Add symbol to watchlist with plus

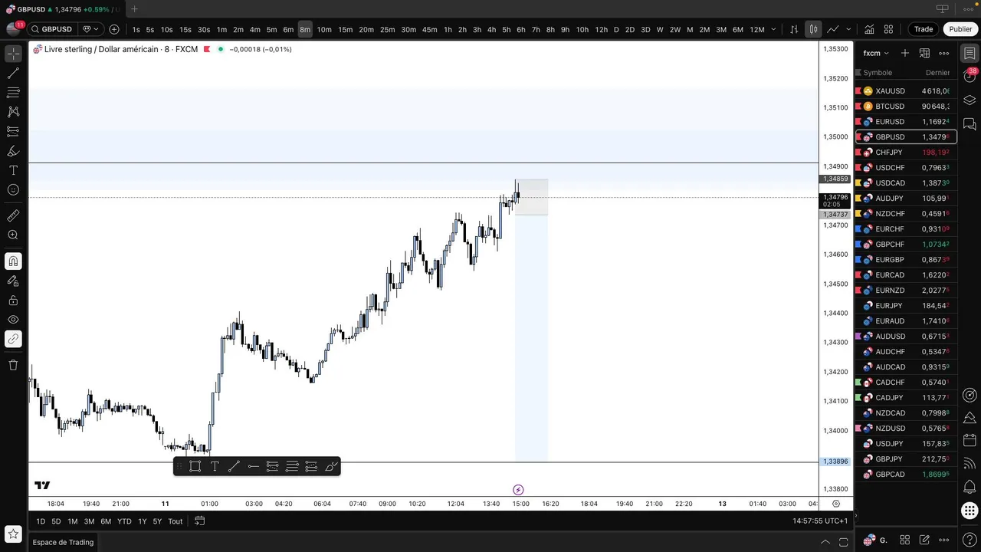[x=905, y=53]
